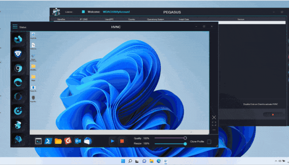The height and width of the screenshot is (165, 289).
Task: Open Microsoft Edge from the Windows taskbar
Action: [x=159, y=161]
